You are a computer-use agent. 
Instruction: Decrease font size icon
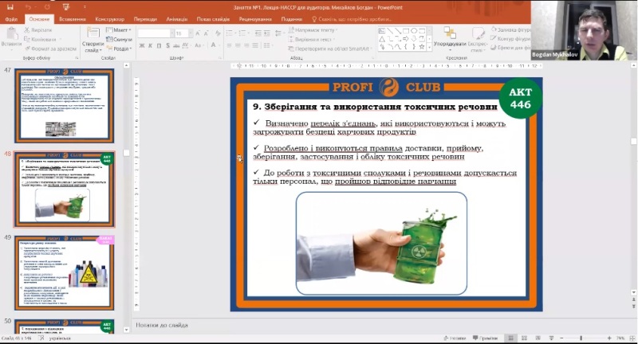point(207,33)
